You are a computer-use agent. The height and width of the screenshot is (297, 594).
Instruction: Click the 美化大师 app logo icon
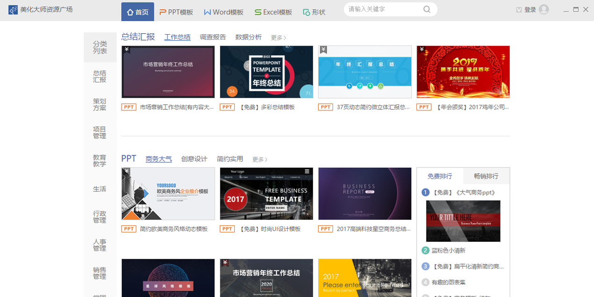(x=13, y=10)
